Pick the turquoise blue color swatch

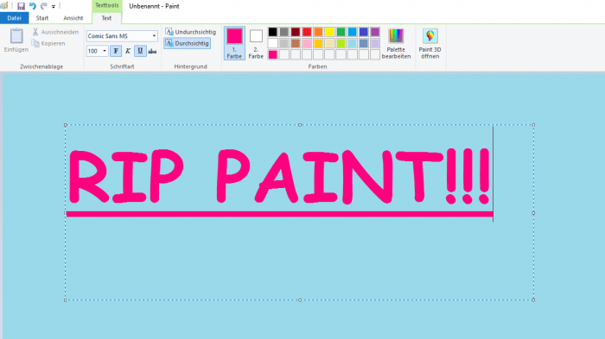pyautogui.click(x=353, y=32)
